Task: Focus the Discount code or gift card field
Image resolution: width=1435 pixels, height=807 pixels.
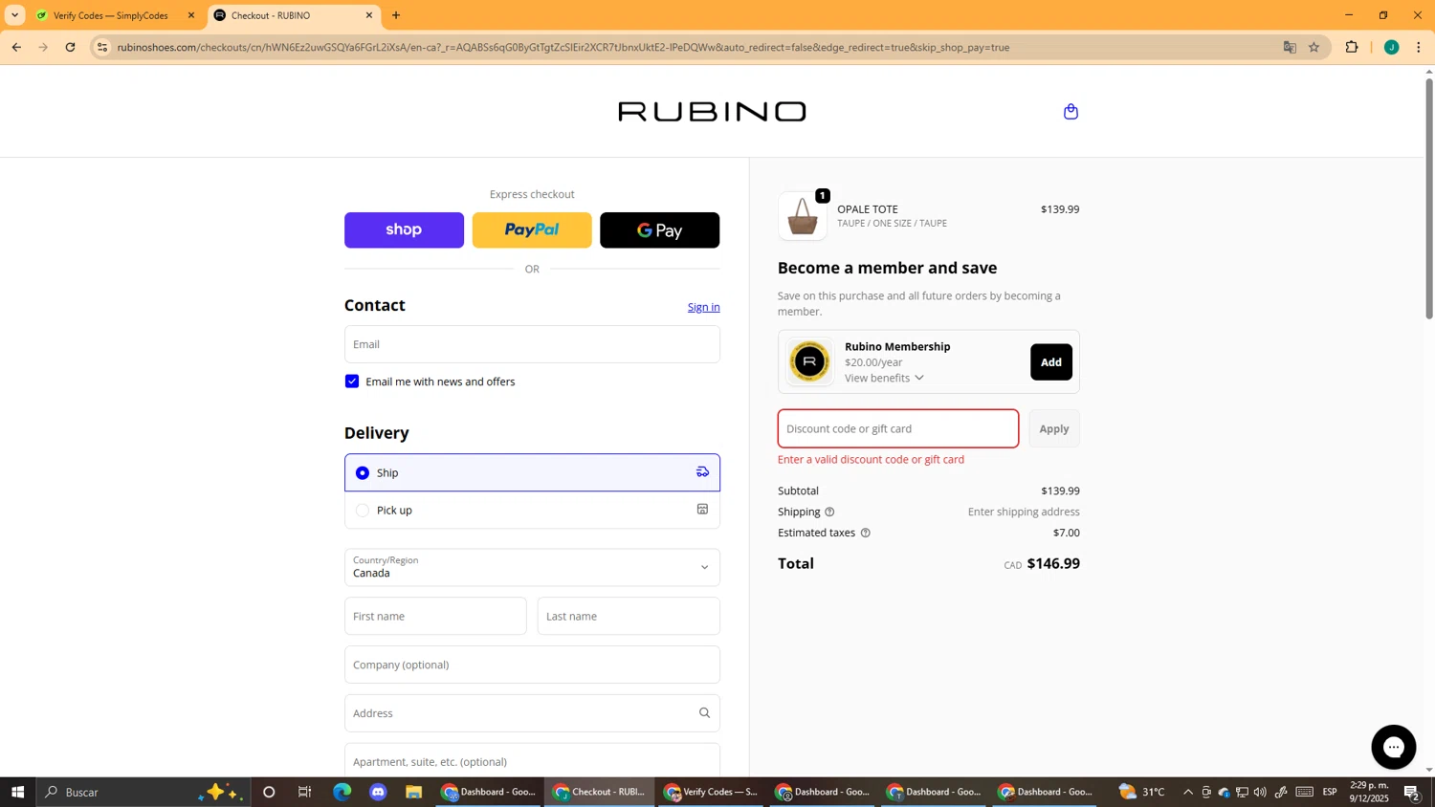Action: tap(898, 428)
